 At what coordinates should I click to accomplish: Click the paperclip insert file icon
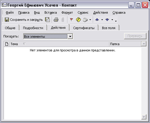(63, 20)
